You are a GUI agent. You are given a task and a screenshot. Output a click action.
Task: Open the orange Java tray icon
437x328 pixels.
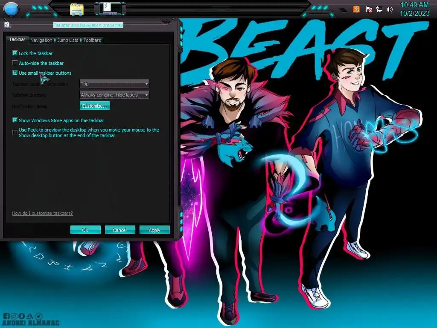(356, 9)
